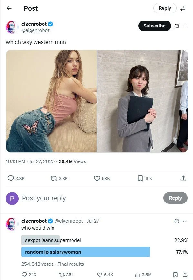Repost the post showing 3.8K reposts
The image size is (193, 280).
pyautogui.click(x=53, y=178)
